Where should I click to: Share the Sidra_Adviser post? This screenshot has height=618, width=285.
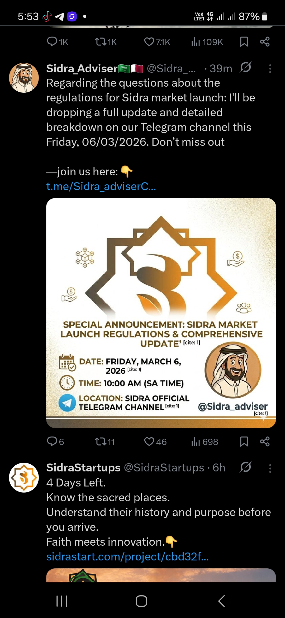click(265, 441)
